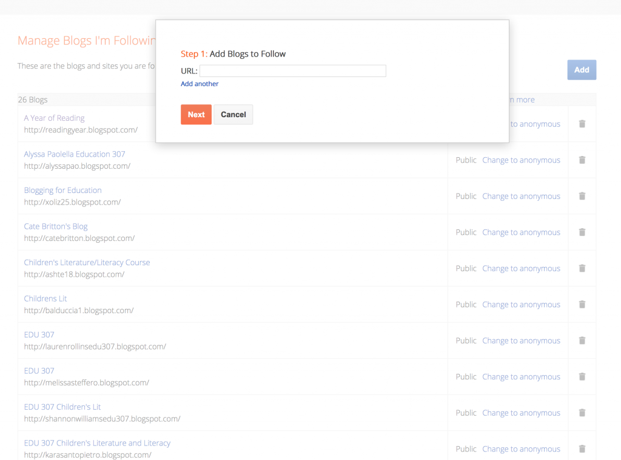Image resolution: width=621 pixels, height=460 pixels.
Task: Delete laurenrollinsedu307 blog with trash icon
Action: (582, 340)
